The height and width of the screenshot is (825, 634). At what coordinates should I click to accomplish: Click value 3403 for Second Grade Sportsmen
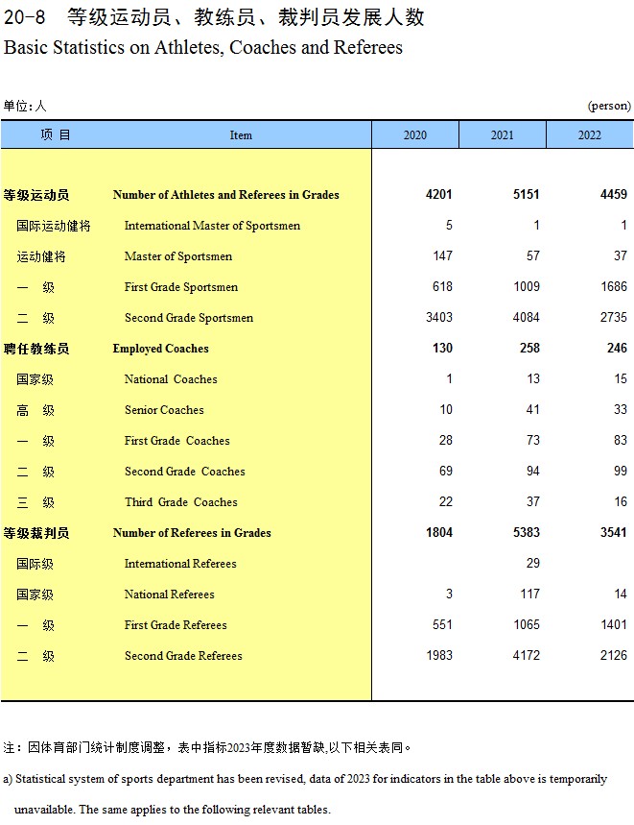[x=439, y=317]
